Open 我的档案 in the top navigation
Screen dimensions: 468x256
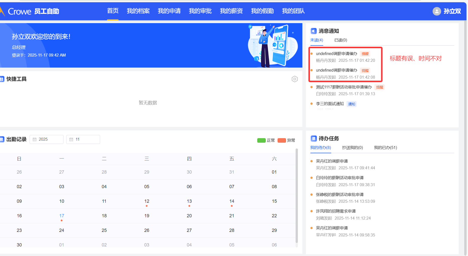tap(138, 11)
